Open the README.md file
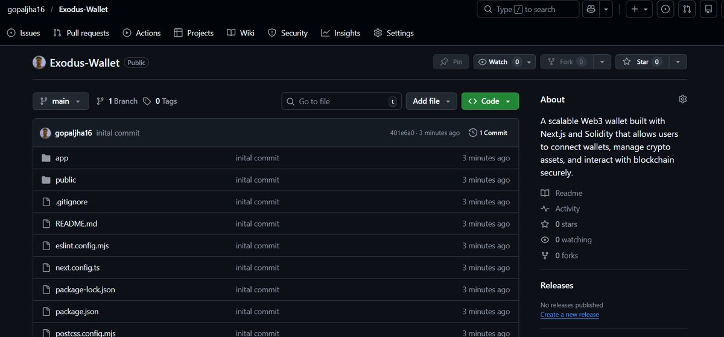724x337 pixels. tap(76, 224)
